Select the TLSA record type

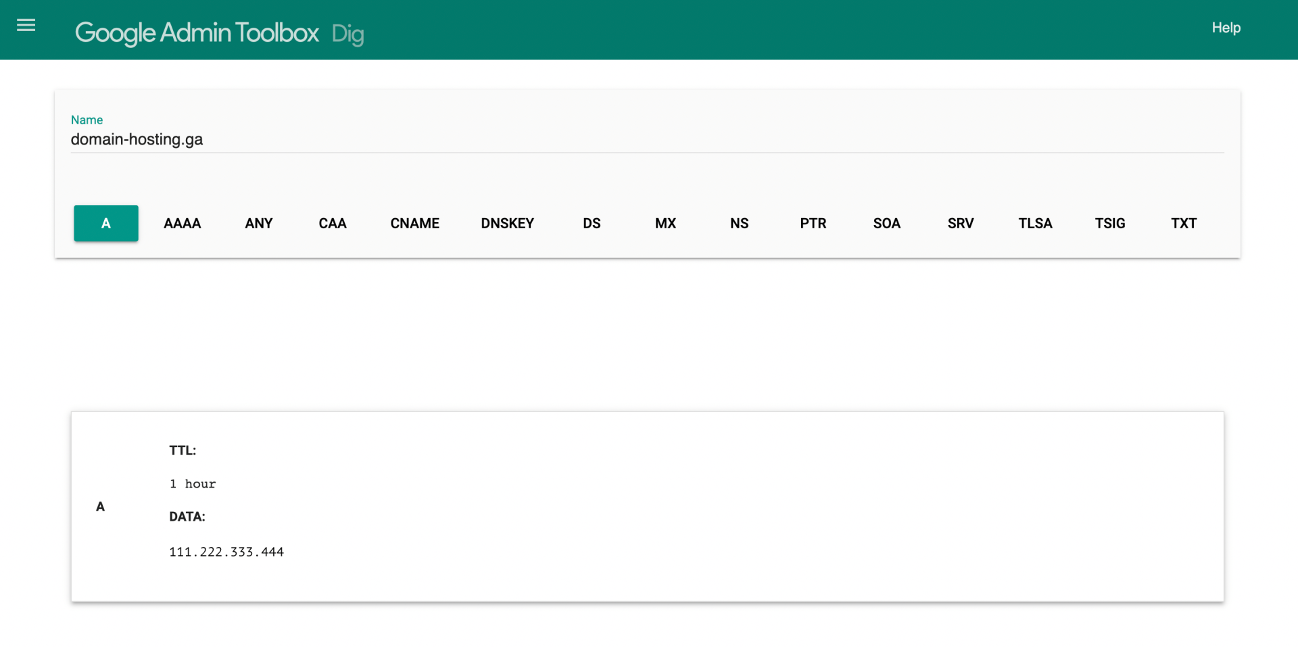click(1035, 224)
